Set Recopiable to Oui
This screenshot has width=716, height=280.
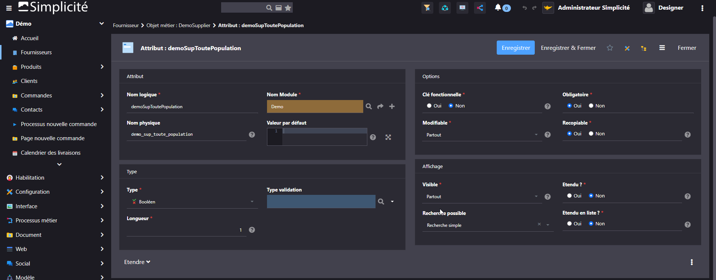pos(569,134)
